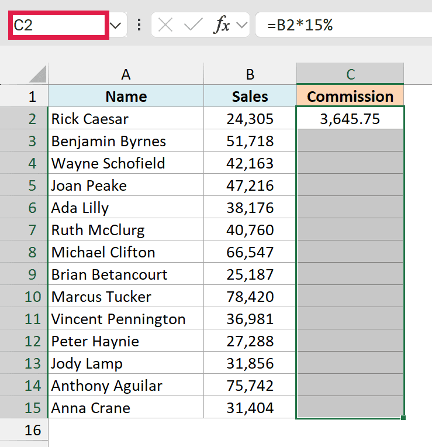
Task: Select cell with Anna Crane
Action: pyautogui.click(x=126, y=408)
